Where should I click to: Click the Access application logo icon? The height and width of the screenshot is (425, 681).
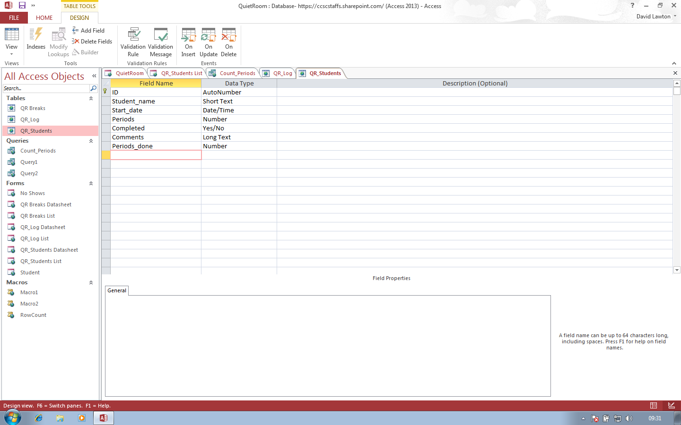pyautogui.click(x=8, y=6)
